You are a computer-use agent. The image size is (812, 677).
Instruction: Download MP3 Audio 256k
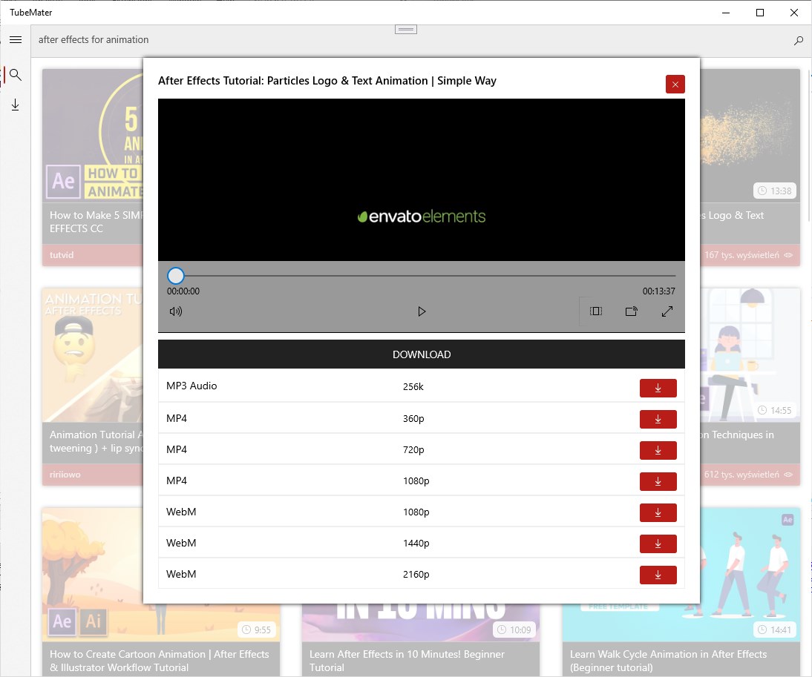[x=658, y=388]
